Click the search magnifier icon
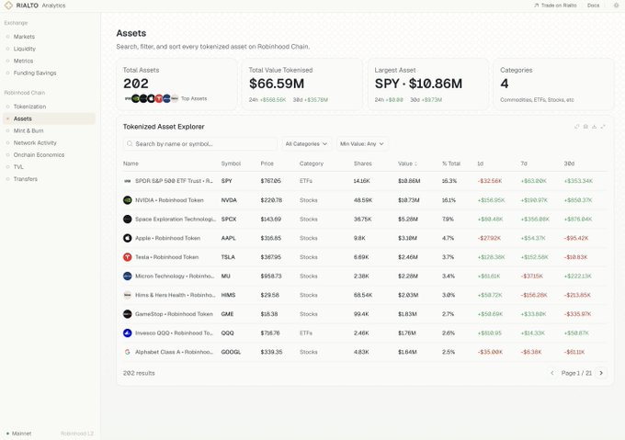This screenshot has width=625, height=440. (x=130, y=143)
